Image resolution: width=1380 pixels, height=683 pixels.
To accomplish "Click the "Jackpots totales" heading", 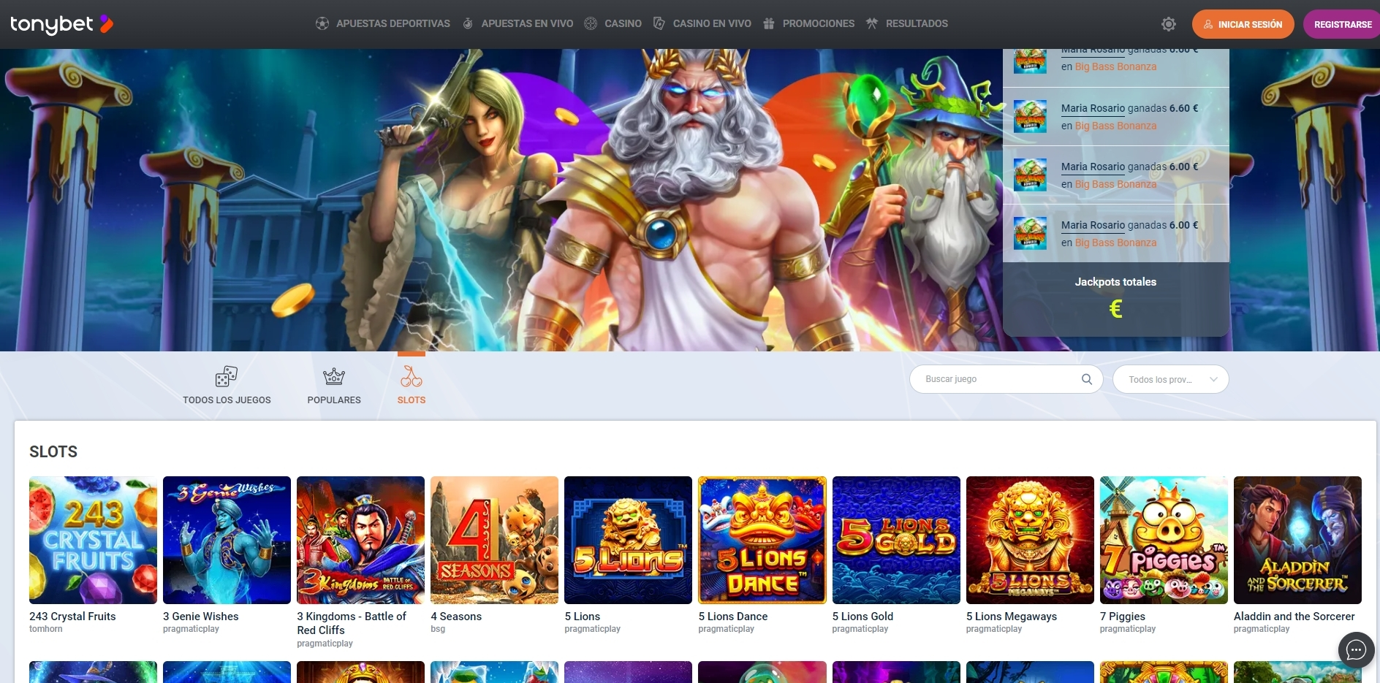I will coord(1115,282).
